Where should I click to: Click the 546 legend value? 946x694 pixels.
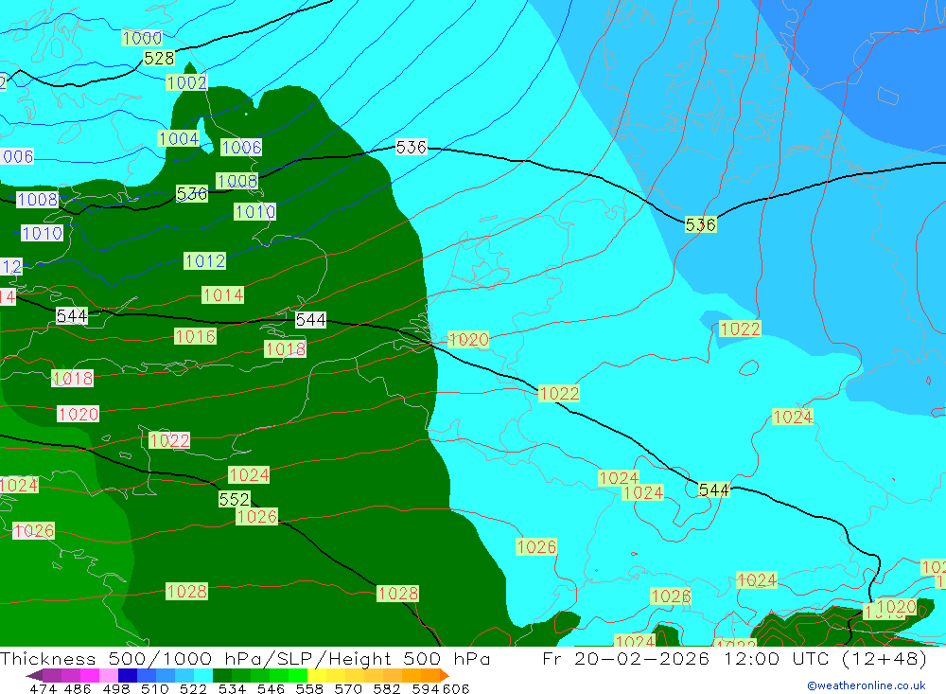coord(271,689)
